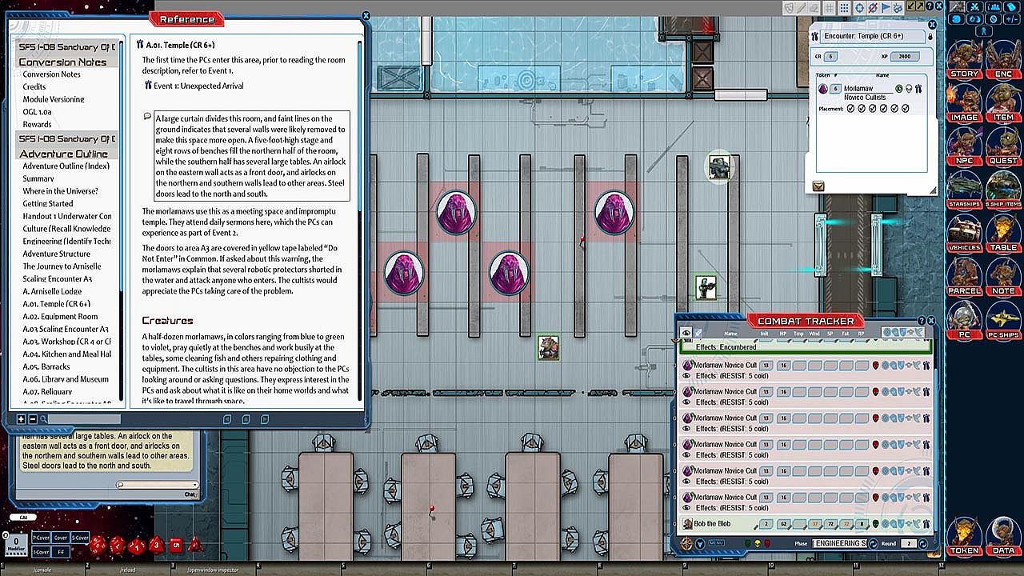Select the eraser tool on map toolbar
Screen dimensions: 1024x576
tap(814, 8)
